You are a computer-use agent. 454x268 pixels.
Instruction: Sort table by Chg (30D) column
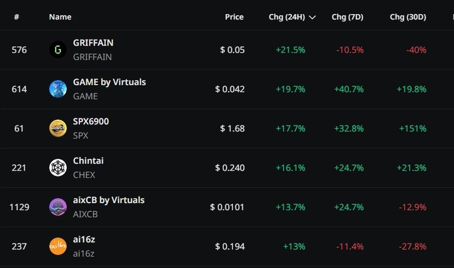[408, 17]
